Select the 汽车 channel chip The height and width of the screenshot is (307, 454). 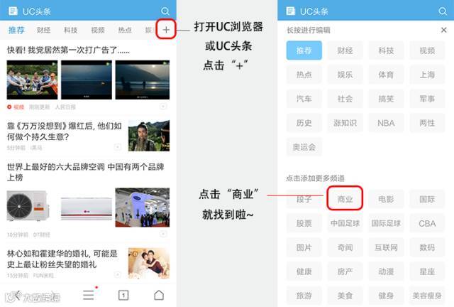tap(304, 99)
